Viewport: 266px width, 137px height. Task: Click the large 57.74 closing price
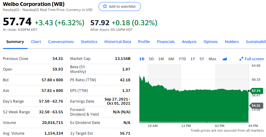tap(17, 22)
